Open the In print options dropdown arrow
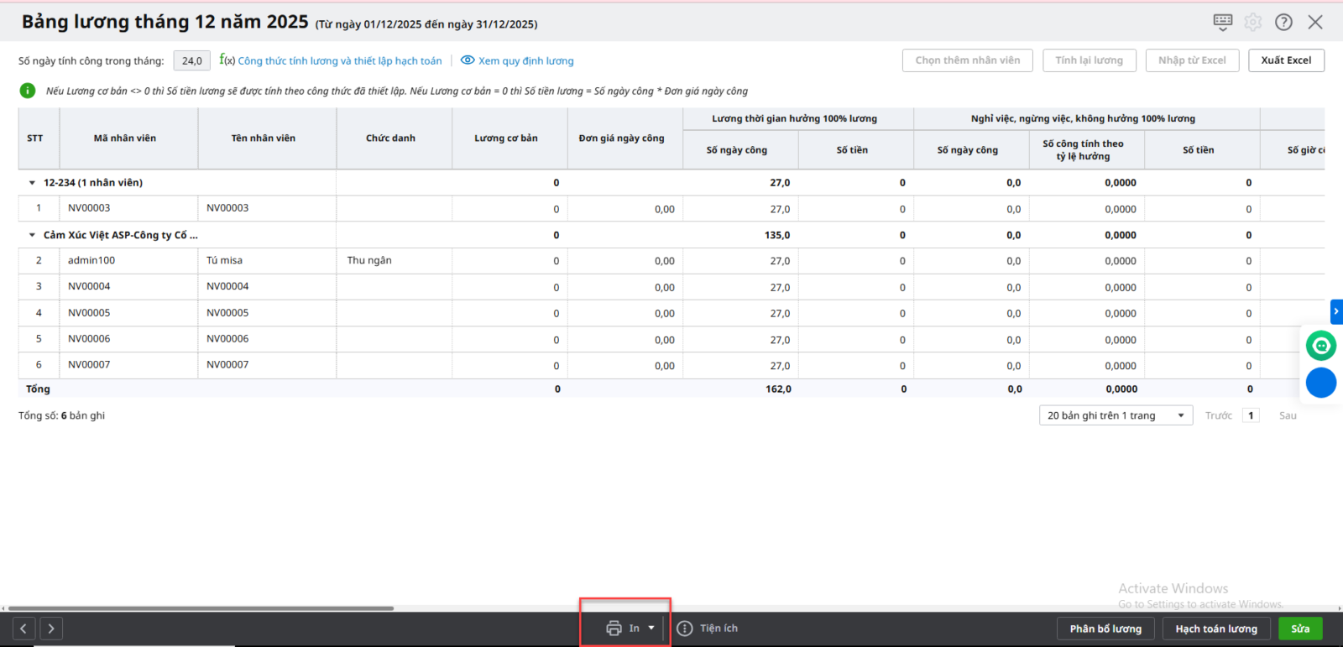This screenshot has width=1343, height=647. [651, 629]
